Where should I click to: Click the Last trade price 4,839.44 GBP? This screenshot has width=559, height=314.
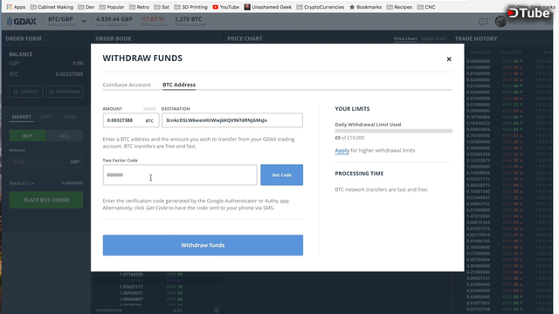114,19
